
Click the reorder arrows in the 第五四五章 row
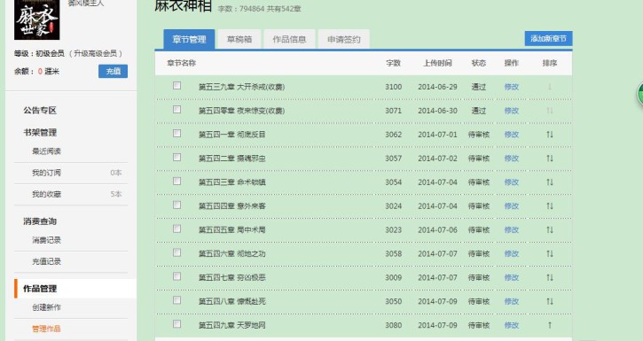click(x=550, y=229)
